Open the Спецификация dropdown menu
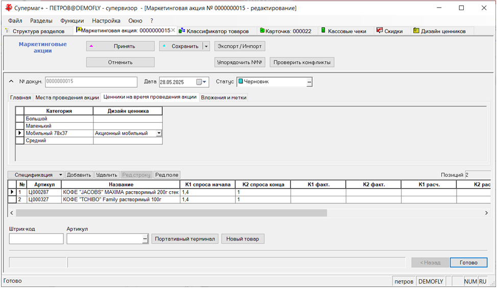The height and width of the screenshot is (288, 497). [61, 175]
